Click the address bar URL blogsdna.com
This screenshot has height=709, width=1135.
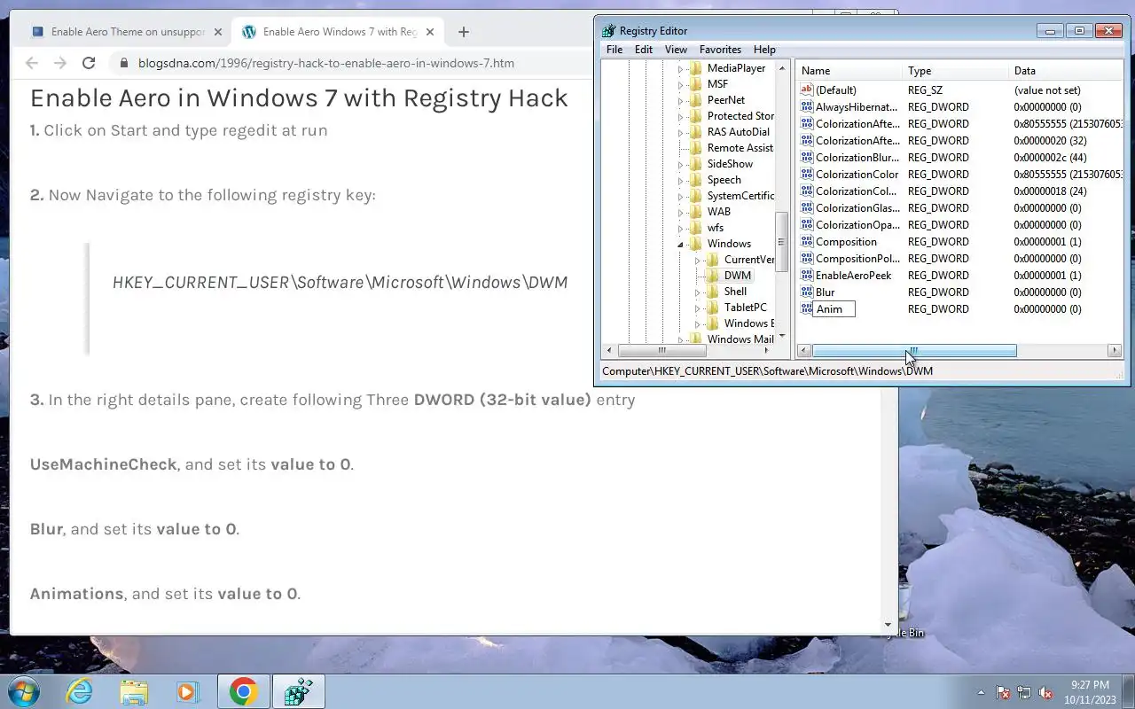pyautogui.click(x=326, y=63)
